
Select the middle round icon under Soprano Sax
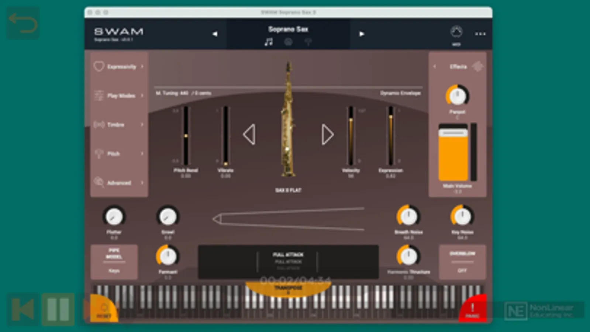[x=288, y=42]
